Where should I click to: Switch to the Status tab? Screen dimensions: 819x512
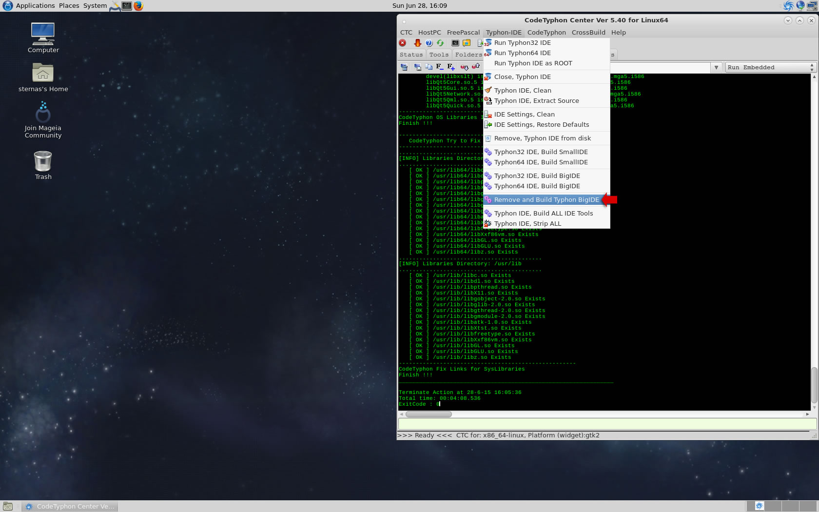(x=411, y=55)
